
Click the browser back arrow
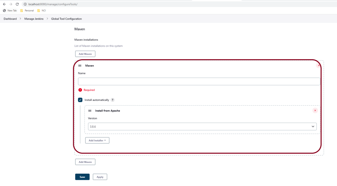click(x=4, y=4)
